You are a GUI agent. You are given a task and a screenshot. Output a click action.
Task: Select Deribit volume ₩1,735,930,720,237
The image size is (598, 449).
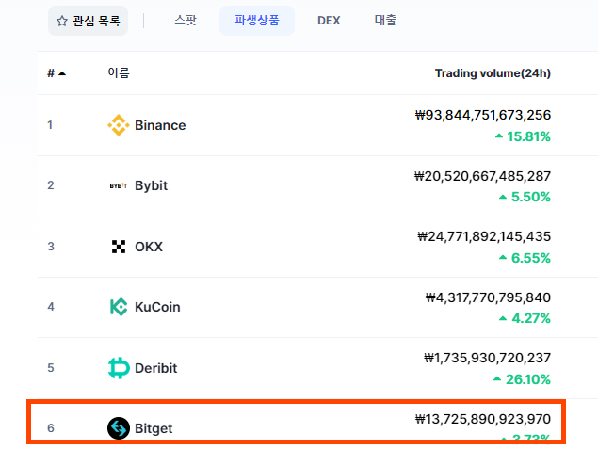(488, 358)
